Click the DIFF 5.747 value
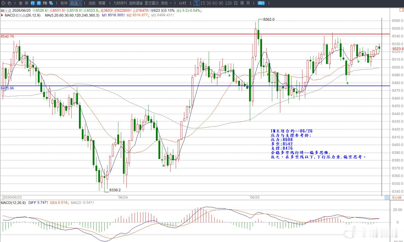The height and width of the screenshot is (242, 404). pos(38,203)
